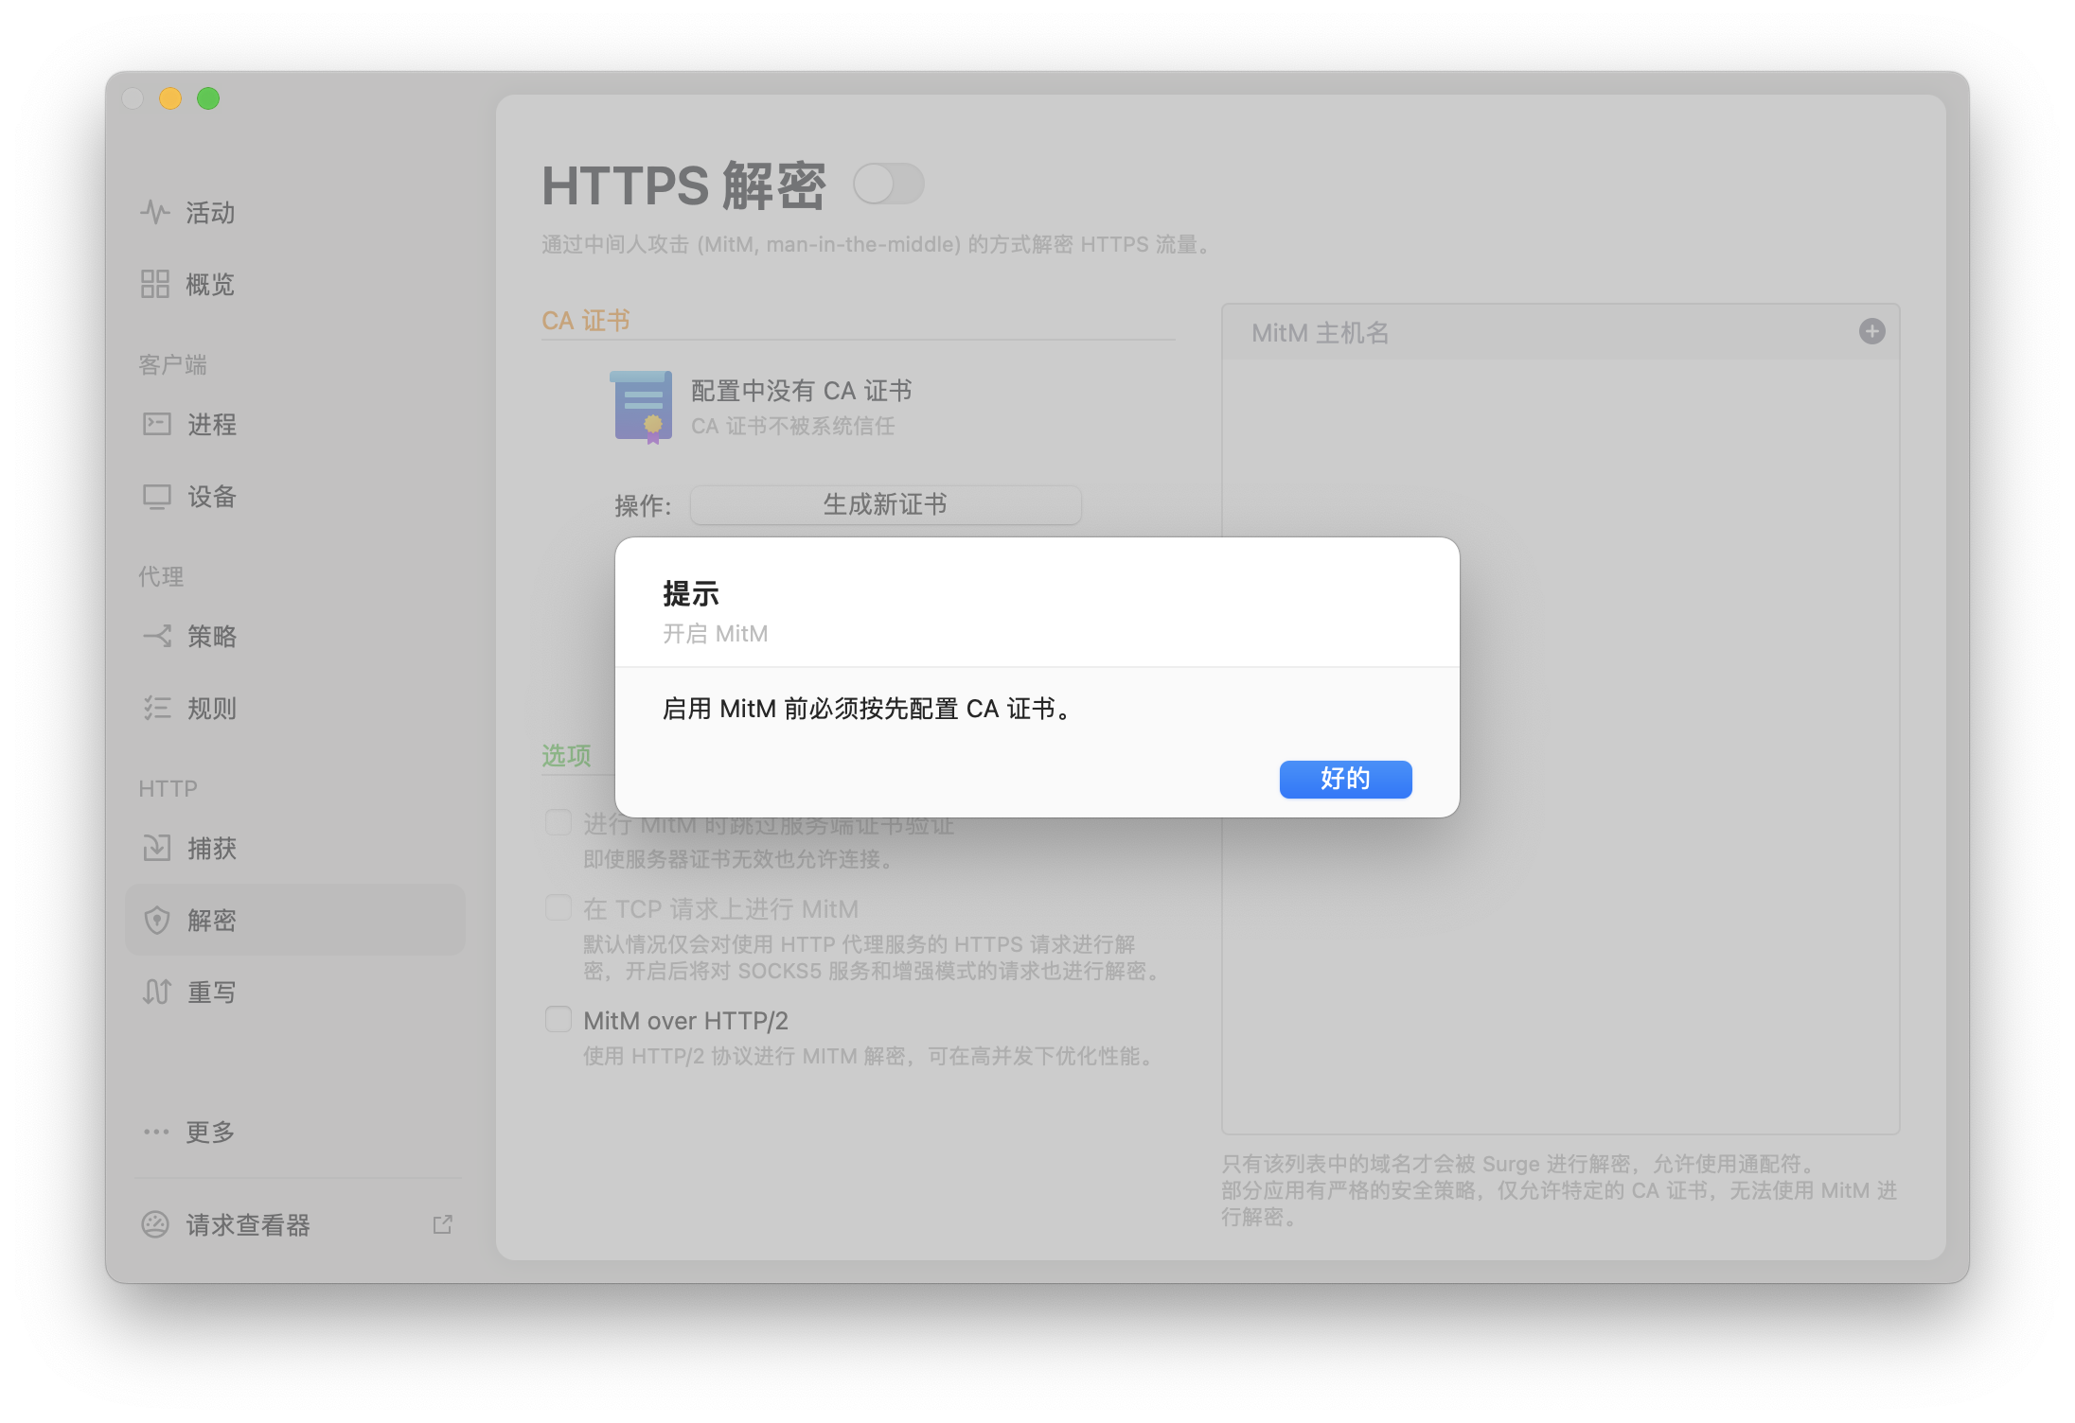Open 活动 via its pulse icon
Image resolution: width=2075 pixels, height=1423 pixels.
click(155, 212)
